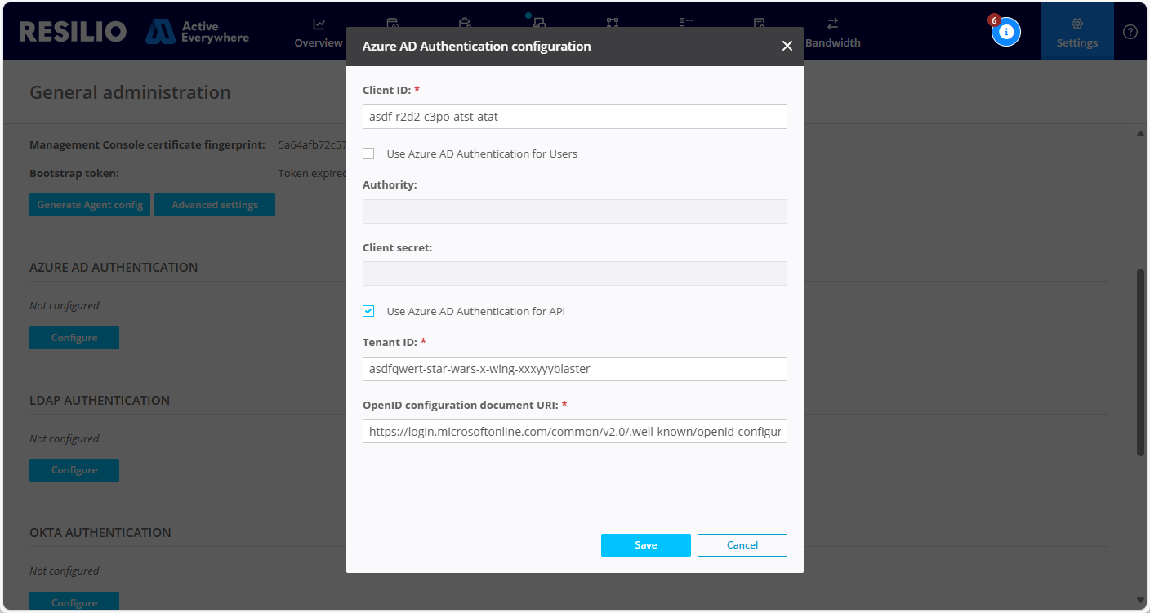Open the Bandwidth section icon
1150x613 pixels.
click(x=832, y=24)
